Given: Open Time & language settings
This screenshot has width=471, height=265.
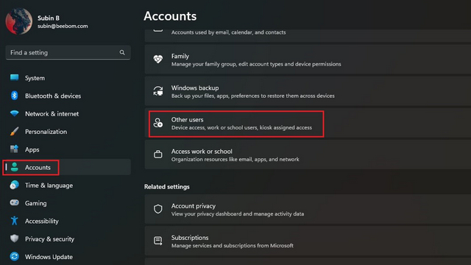Looking at the screenshot, I should tap(68, 185).
